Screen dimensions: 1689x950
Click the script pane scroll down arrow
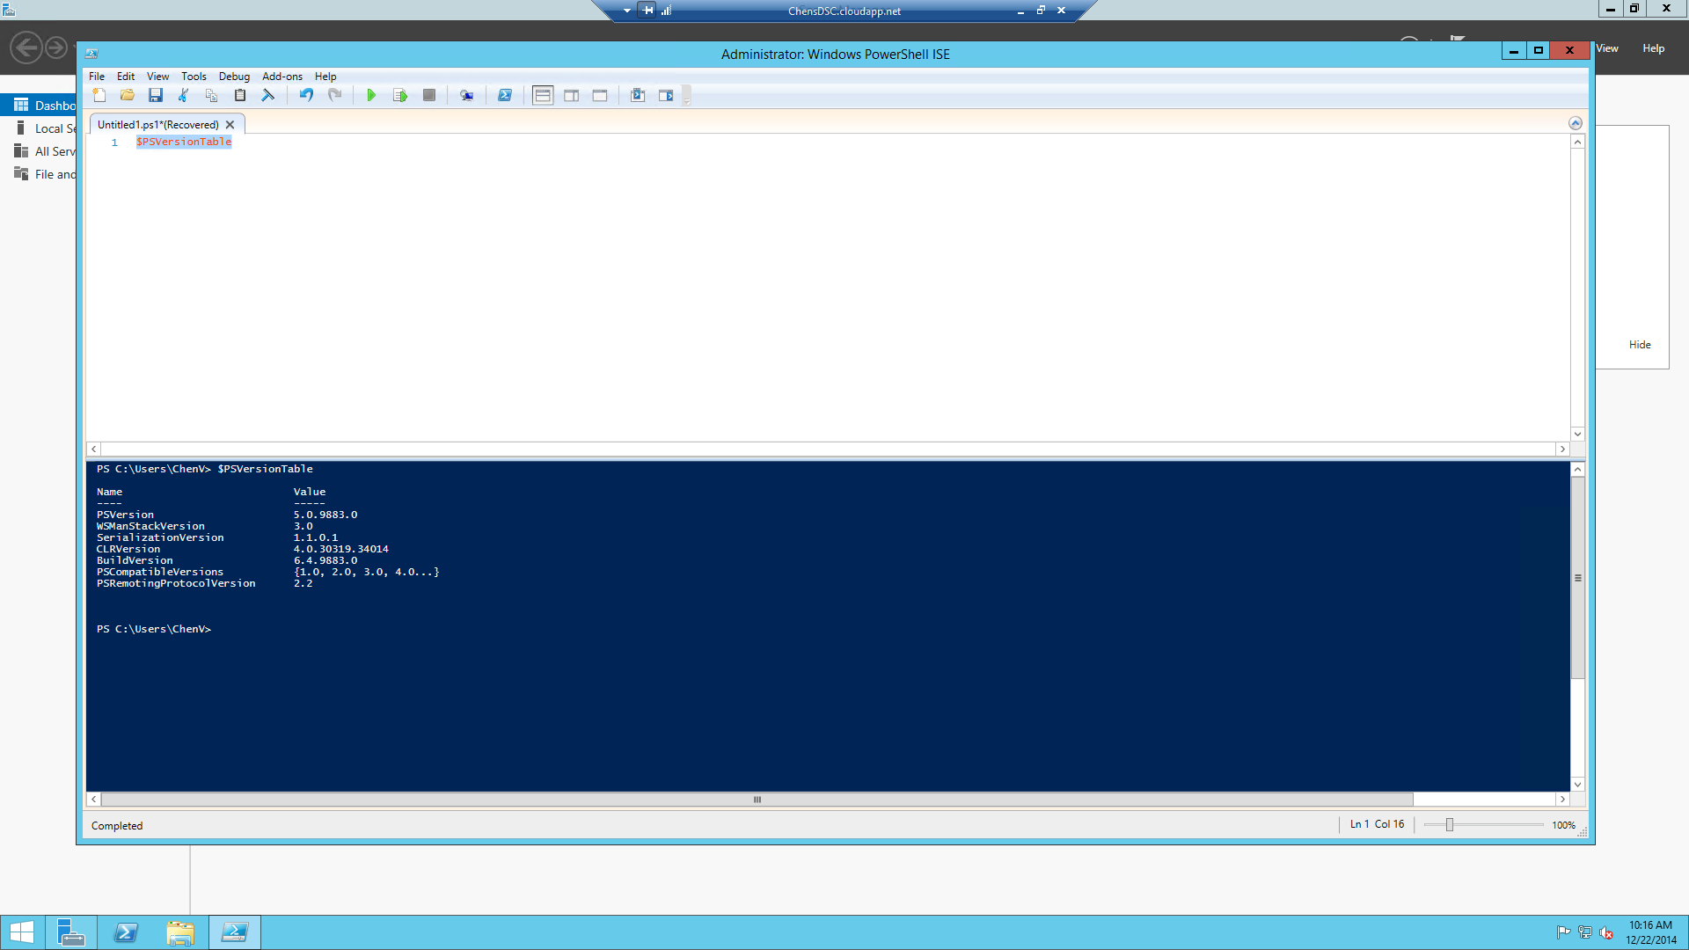(x=1577, y=434)
